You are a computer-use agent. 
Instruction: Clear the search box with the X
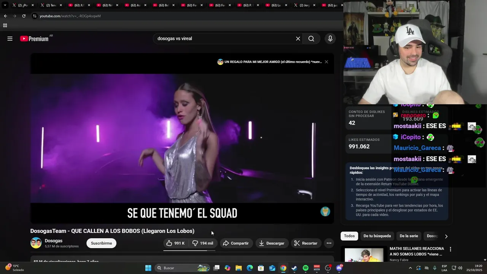[298, 38]
